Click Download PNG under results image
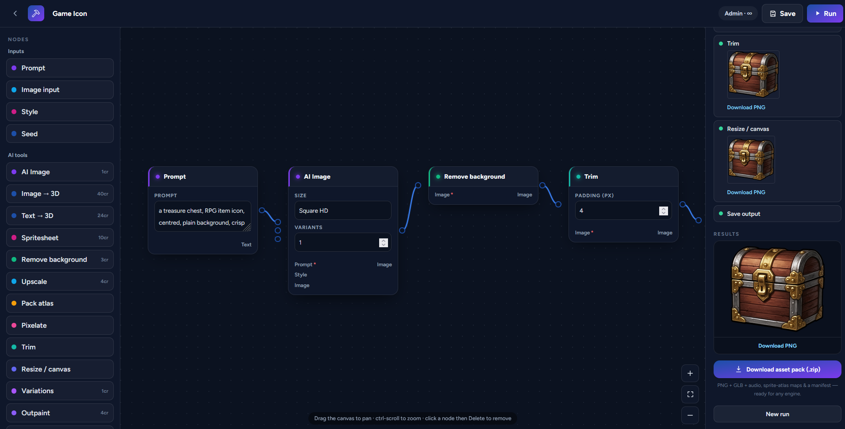The image size is (845, 429). (777, 346)
